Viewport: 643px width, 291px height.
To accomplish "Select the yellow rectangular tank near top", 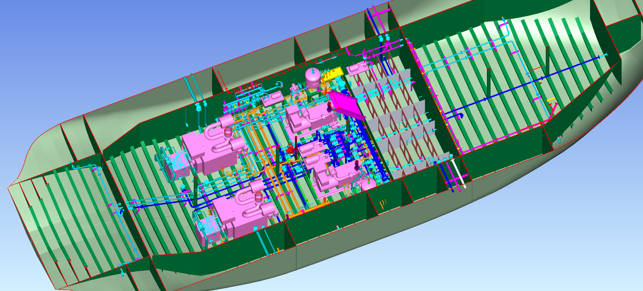I will pos(333,74).
